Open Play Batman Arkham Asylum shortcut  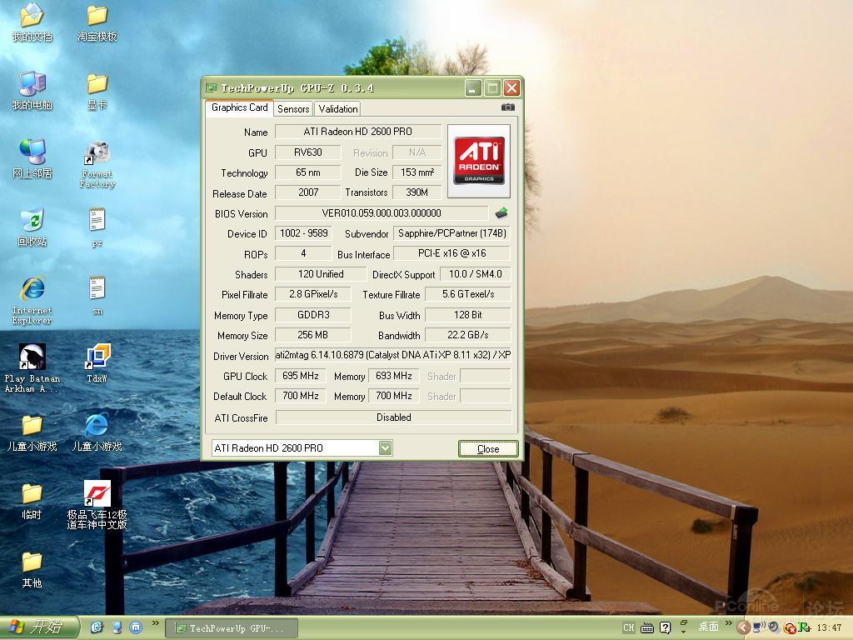[x=32, y=357]
